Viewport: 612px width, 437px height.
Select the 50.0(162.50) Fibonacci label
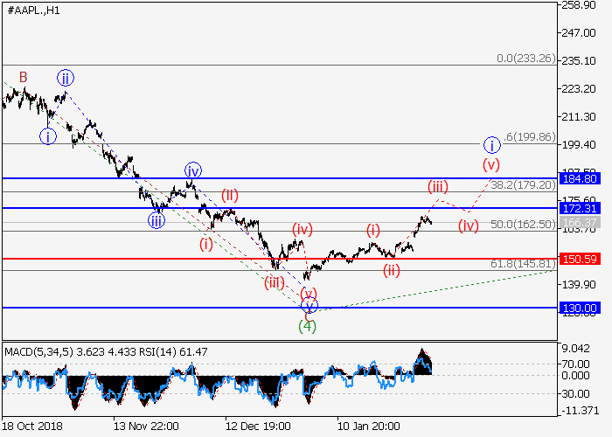[523, 225]
